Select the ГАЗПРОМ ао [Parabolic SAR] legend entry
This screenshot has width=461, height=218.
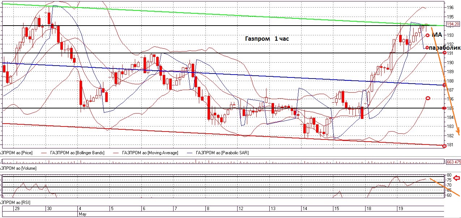pos(222,153)
